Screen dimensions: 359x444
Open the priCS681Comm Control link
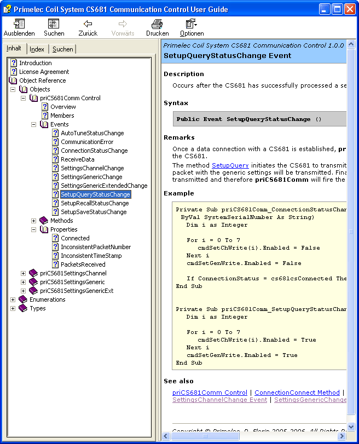click(x=210, y=393)
